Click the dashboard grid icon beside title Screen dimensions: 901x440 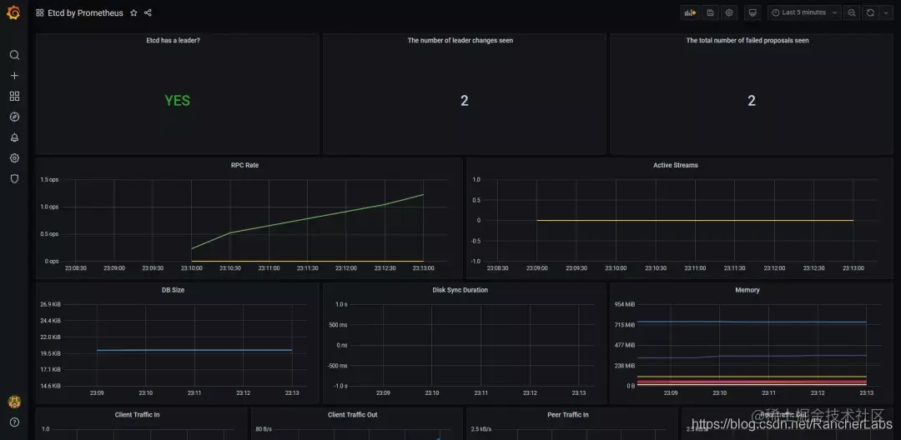click(x=40, y=12)
